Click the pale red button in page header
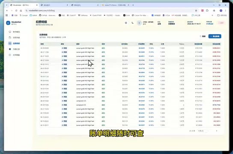This screenshot has width=233, height=154. (221, 23)
